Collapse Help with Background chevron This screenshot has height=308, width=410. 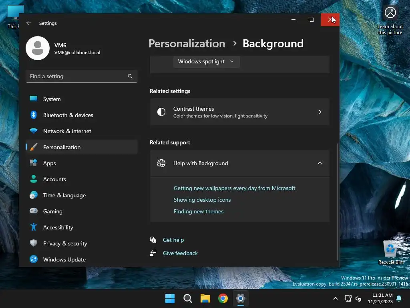320,163
